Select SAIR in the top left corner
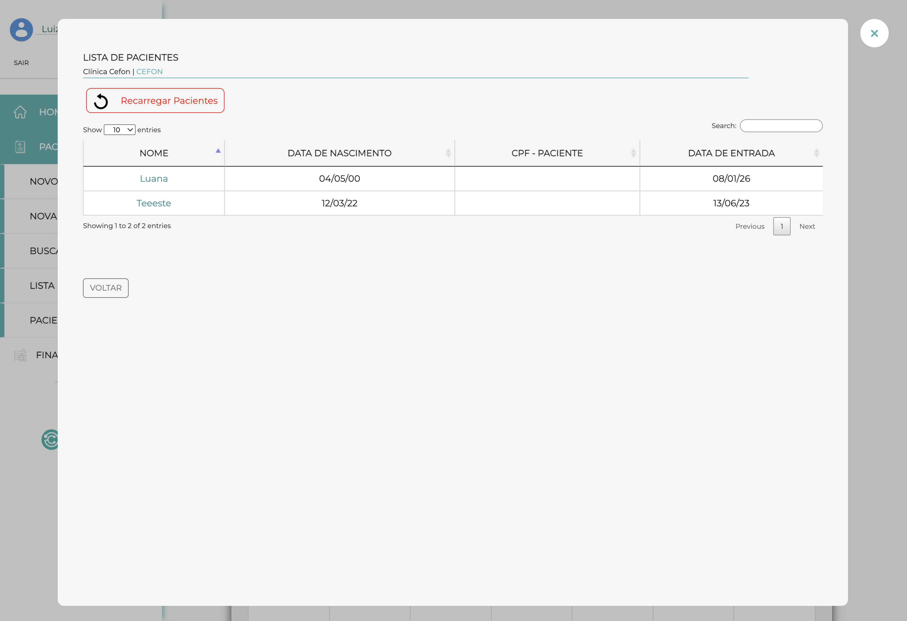The image size is (907, 621). coord(21,62)
